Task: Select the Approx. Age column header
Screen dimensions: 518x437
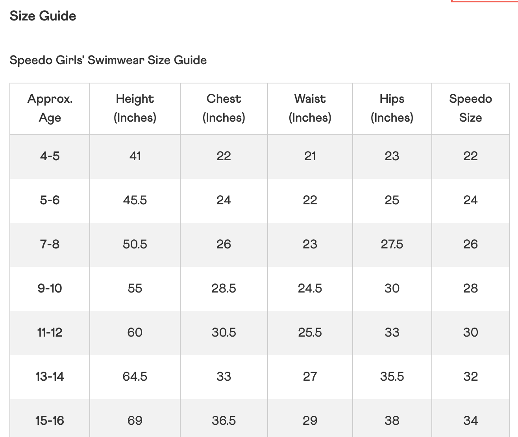Action: coord(50,108)
